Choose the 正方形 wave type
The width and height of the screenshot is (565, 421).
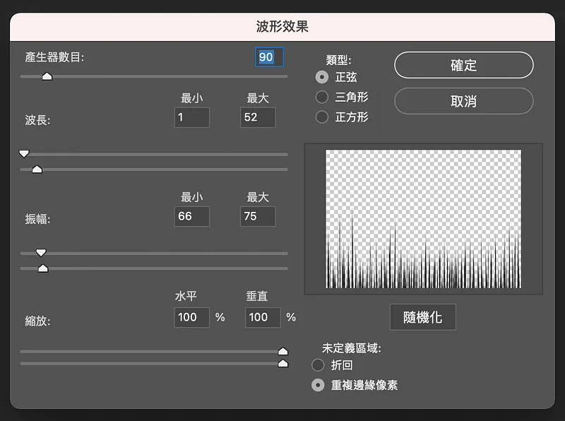pos(322,117)
